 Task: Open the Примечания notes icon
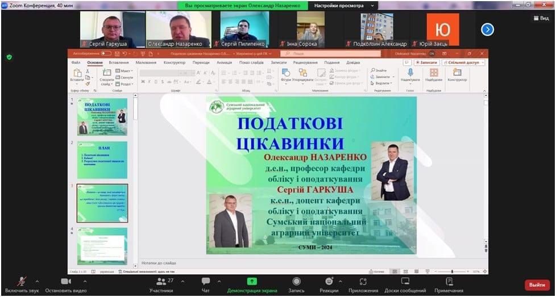tap(449, 282)
